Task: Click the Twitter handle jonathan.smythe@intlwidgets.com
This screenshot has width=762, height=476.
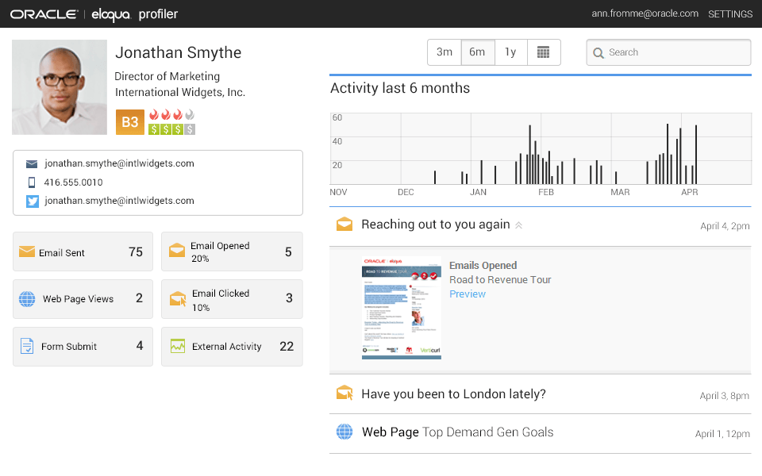Action: tap(119, 201)
